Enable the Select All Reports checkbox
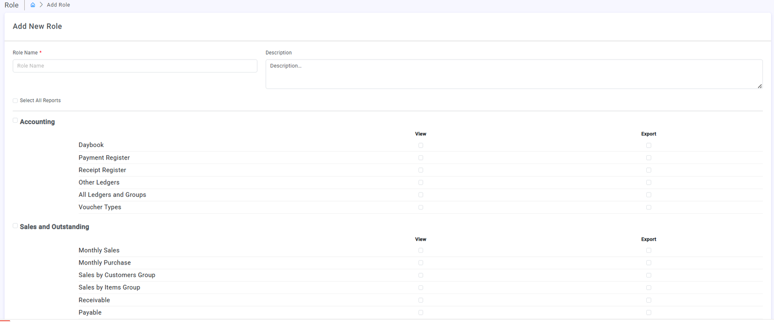The width and height of the screenshot is (774, 322). 15,101
